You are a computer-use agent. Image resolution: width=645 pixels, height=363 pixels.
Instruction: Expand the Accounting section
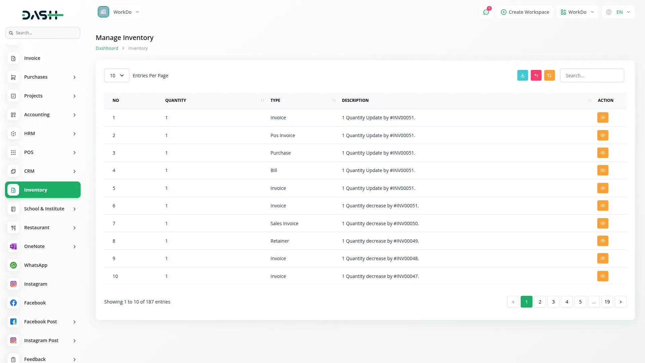point(36,114)
